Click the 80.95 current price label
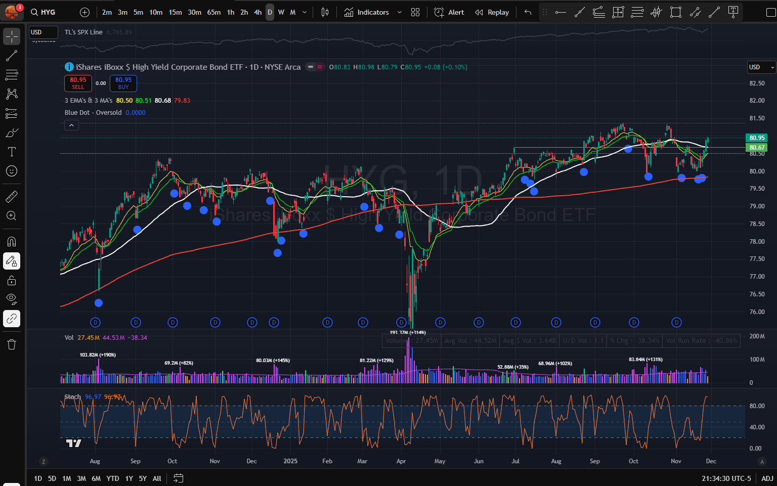Viewport: 777px width, 486px height. 757,138
